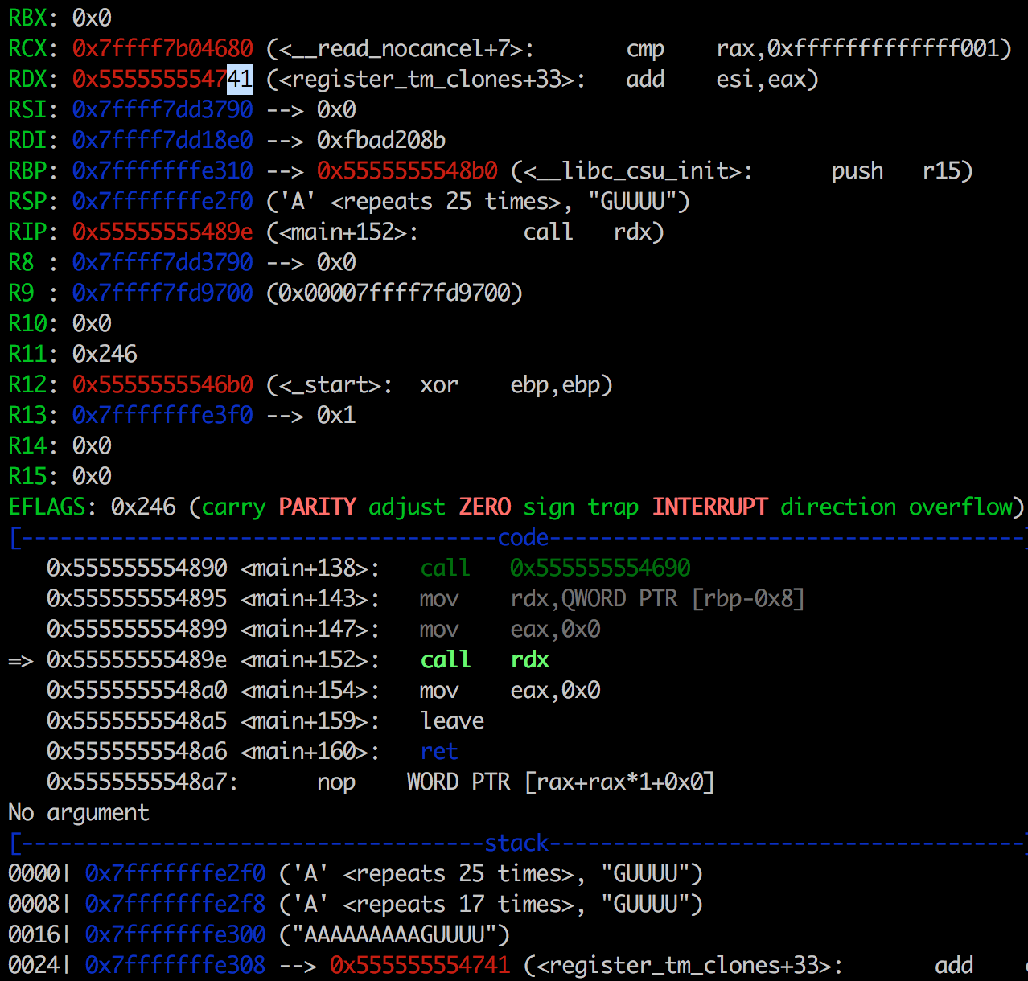Click the red ZERO flag in EFLAGS
Screen dimensions: 1028x981
[484, 507]
